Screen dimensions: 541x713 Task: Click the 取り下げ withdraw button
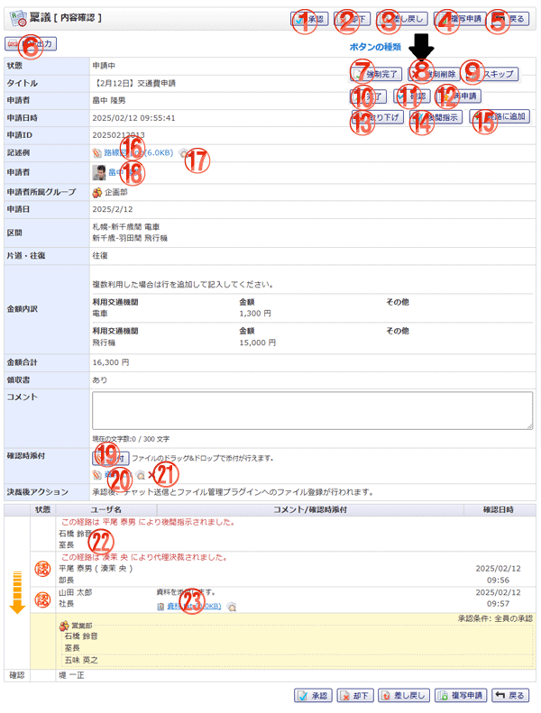click(x=378, y=117)
